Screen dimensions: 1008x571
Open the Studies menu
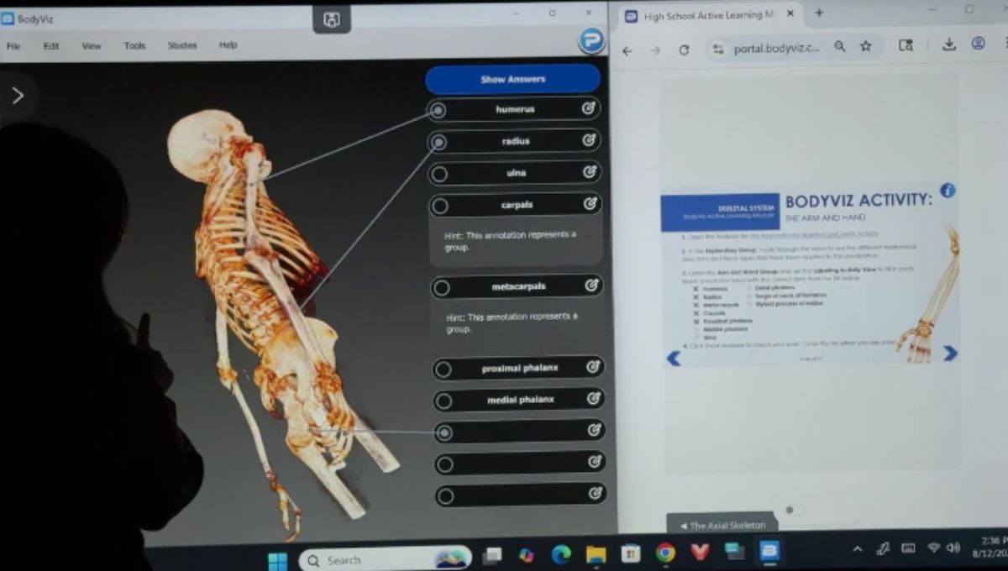[181, 46]
